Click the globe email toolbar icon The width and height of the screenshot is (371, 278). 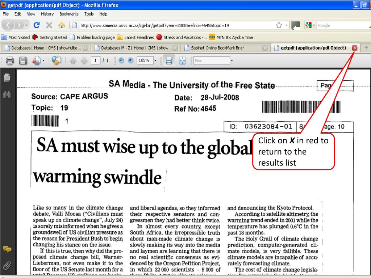56,60
